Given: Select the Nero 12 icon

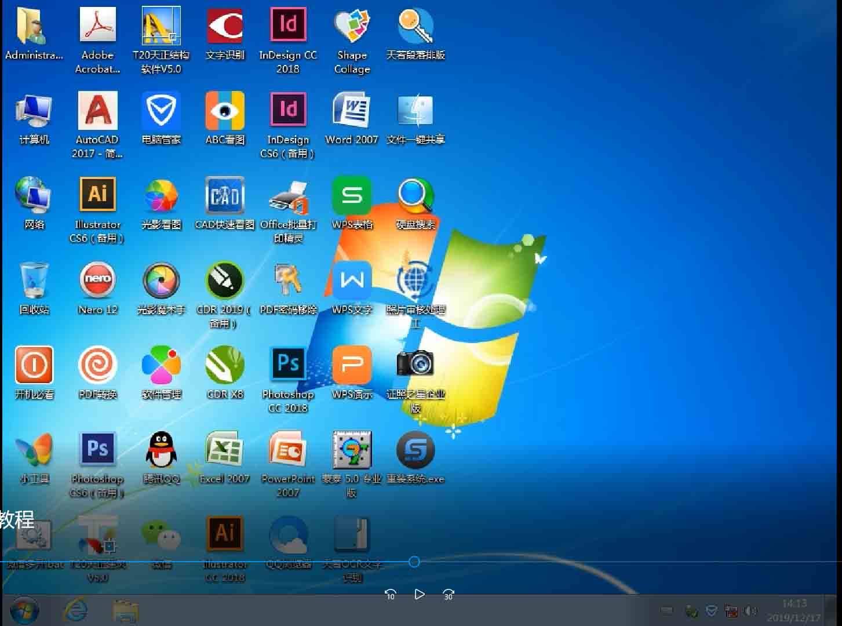Looking at the screenshot, I should click(97, 281).
